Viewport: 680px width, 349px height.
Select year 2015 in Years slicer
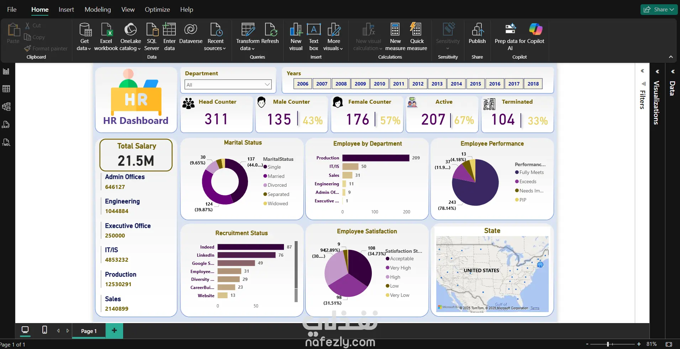coord(475,84)
